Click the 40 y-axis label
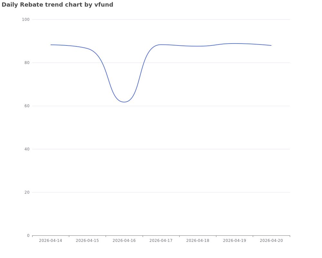322x258 pixels. [27, 149]
